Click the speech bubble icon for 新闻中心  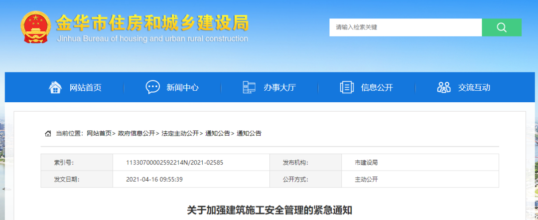152,87
